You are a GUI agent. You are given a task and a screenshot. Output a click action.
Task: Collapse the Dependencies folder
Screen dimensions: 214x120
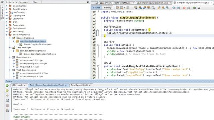(x=10, y=57)
